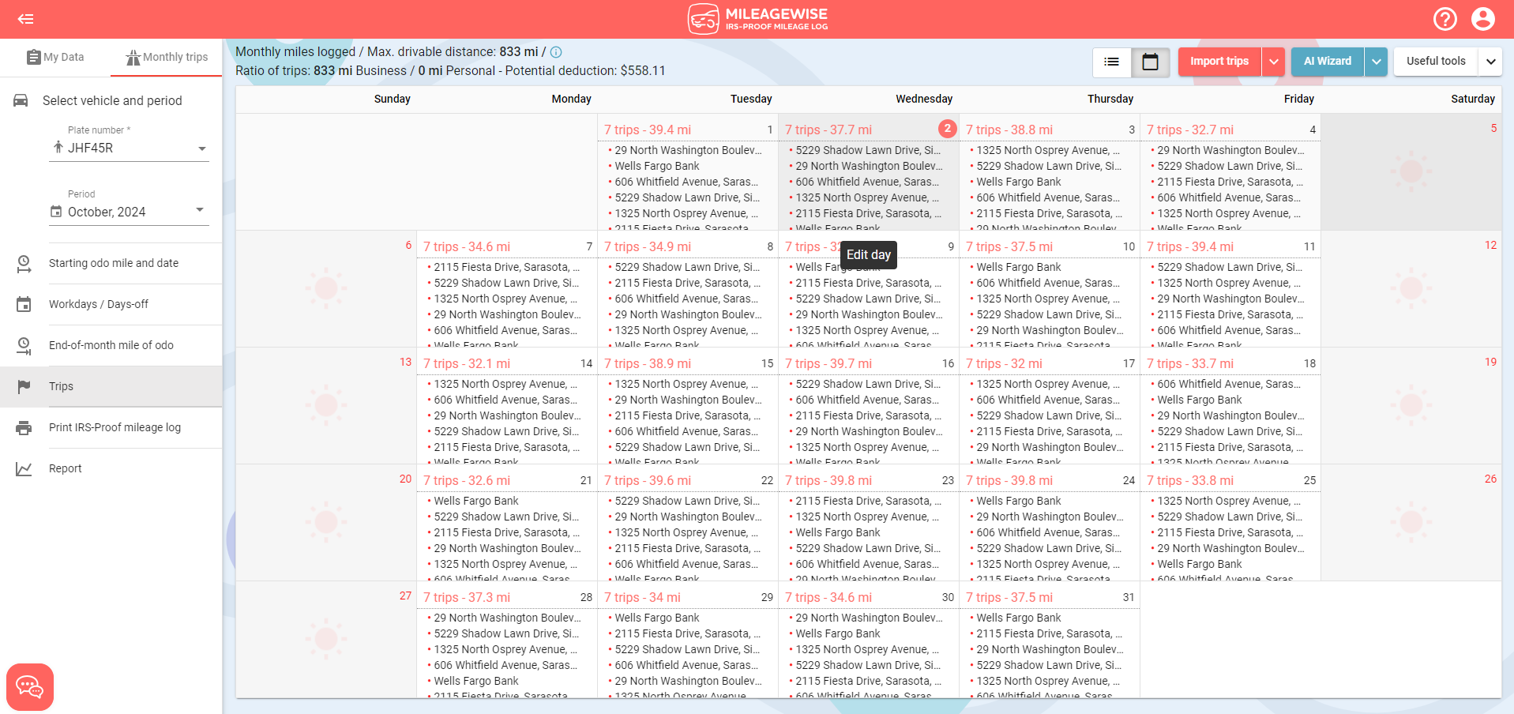
Task: Select the Monthly trips tab
Action: pos(166,57)
